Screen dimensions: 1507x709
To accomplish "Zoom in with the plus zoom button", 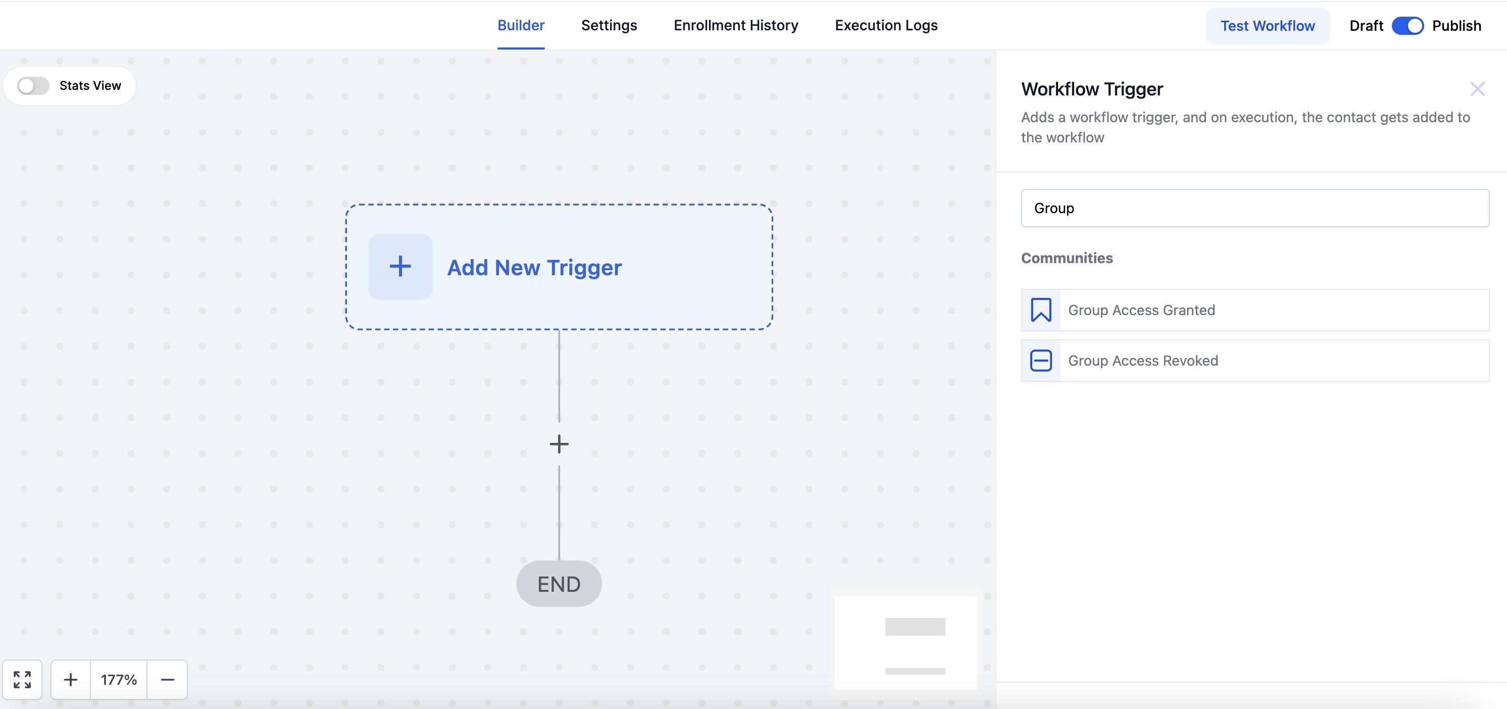I will pyautogui.click(x=71, y=679).
